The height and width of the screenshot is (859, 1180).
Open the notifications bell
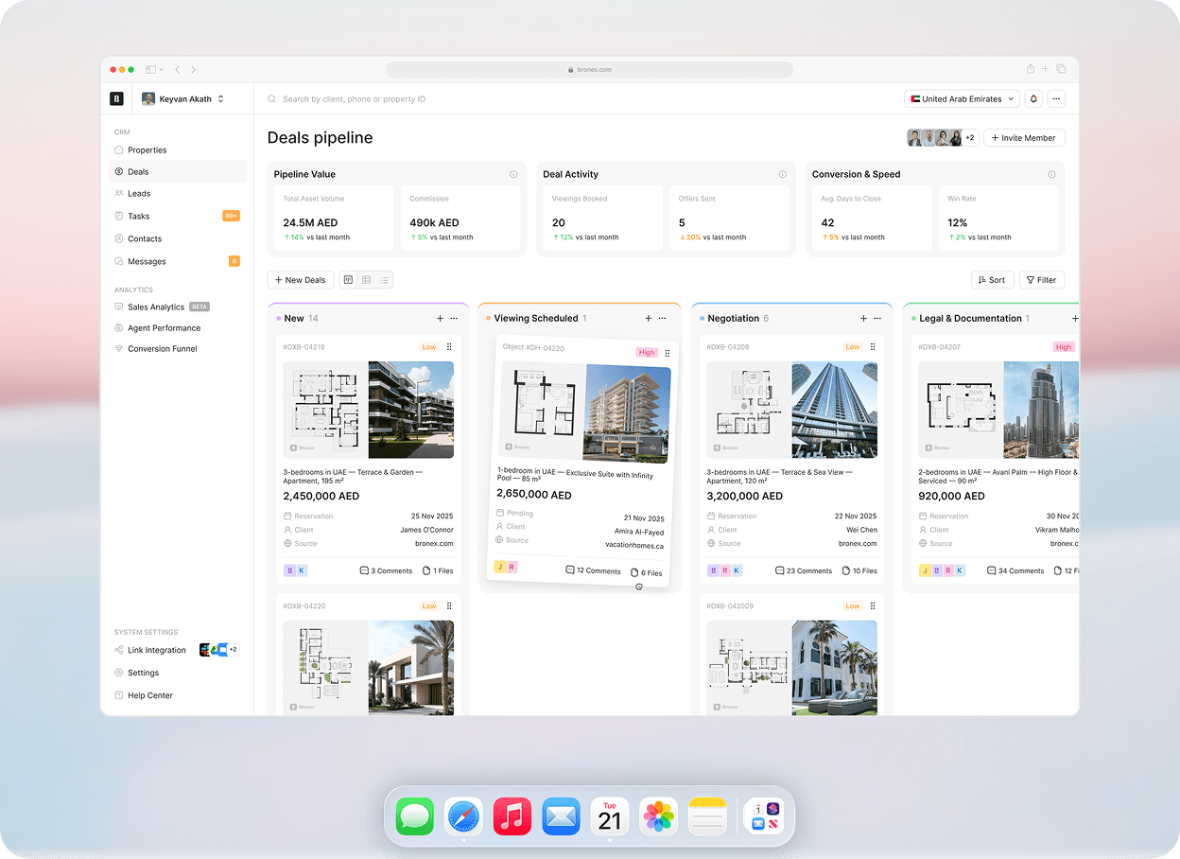1033,98
